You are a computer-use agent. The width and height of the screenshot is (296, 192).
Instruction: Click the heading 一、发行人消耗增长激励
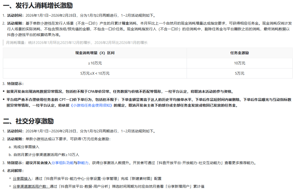point(38,5)
